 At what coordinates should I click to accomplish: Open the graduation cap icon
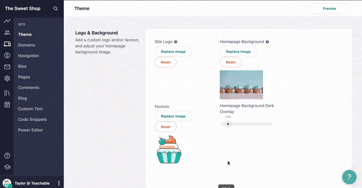(x=7, y=167)
